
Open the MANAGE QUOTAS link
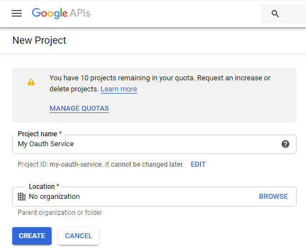[x=79, y=109]
